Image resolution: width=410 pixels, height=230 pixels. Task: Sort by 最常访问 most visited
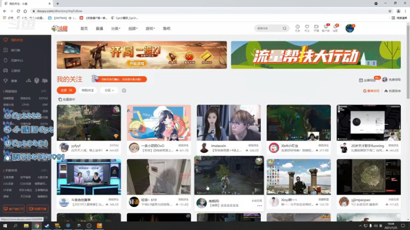[x=371, y=91]
